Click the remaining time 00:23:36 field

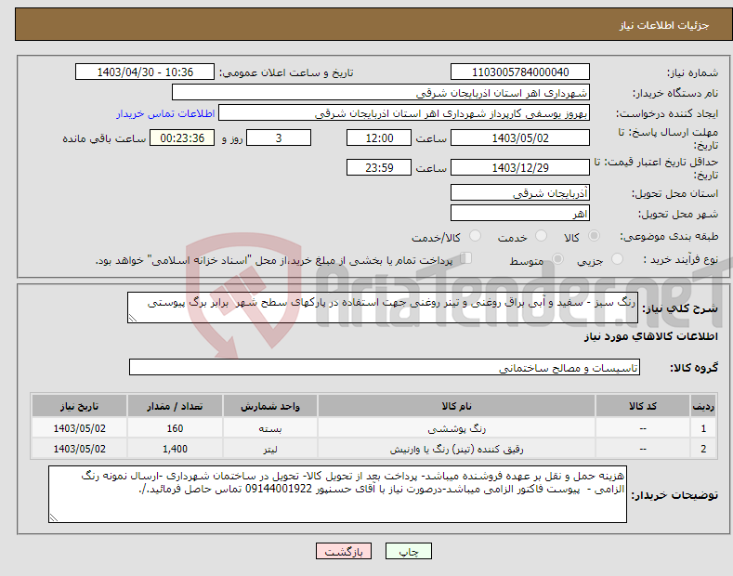[x=182, y=137]
